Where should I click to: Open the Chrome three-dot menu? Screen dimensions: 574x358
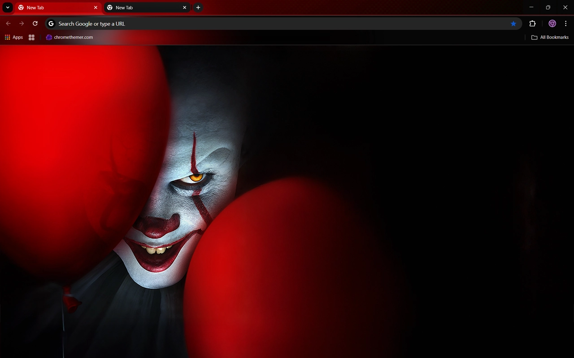566,24
